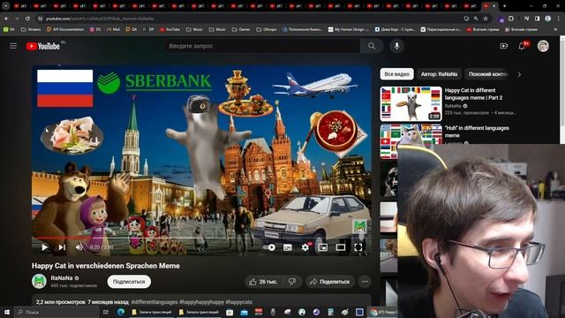The width and height of the screenshot is (565, 318).
Task: Toggle theater mode in player
Action: (x=341, y=247)
